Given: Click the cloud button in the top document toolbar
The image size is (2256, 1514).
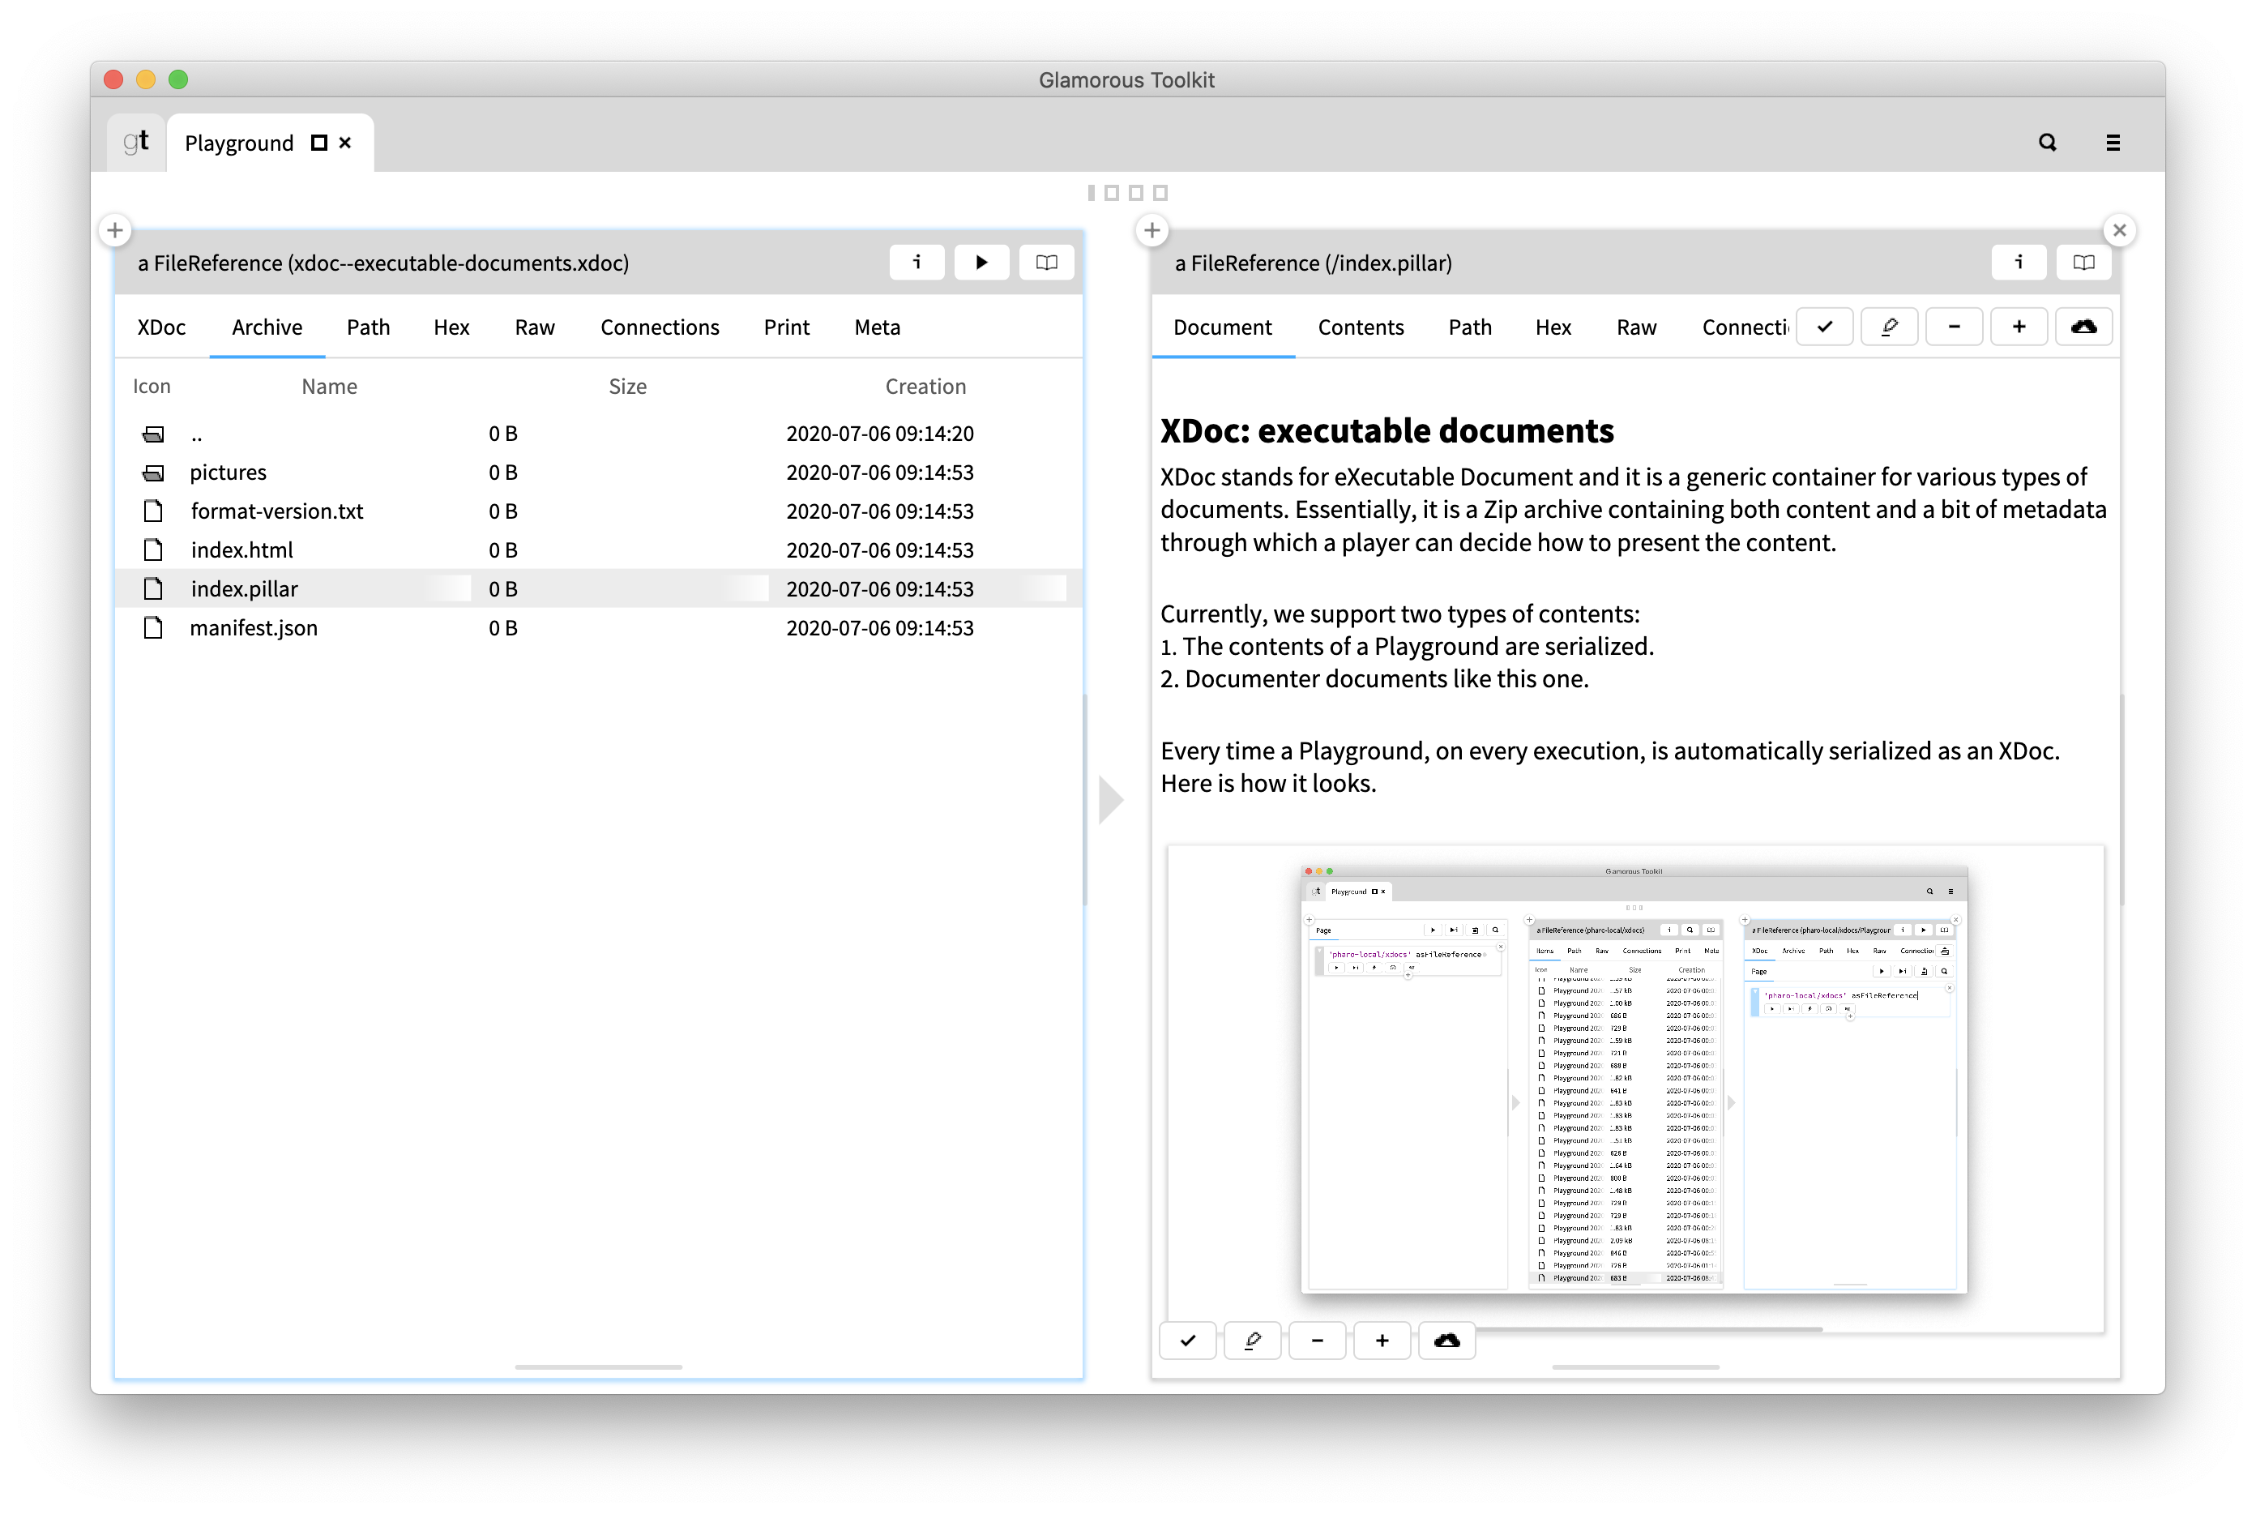Looking at the screenshot, I should point(2083,327).
